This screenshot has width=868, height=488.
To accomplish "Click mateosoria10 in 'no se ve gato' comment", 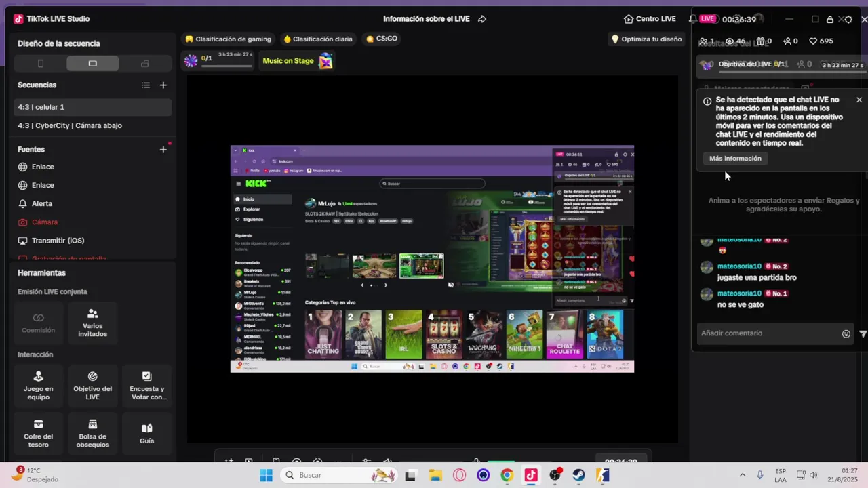I will 739,293.
